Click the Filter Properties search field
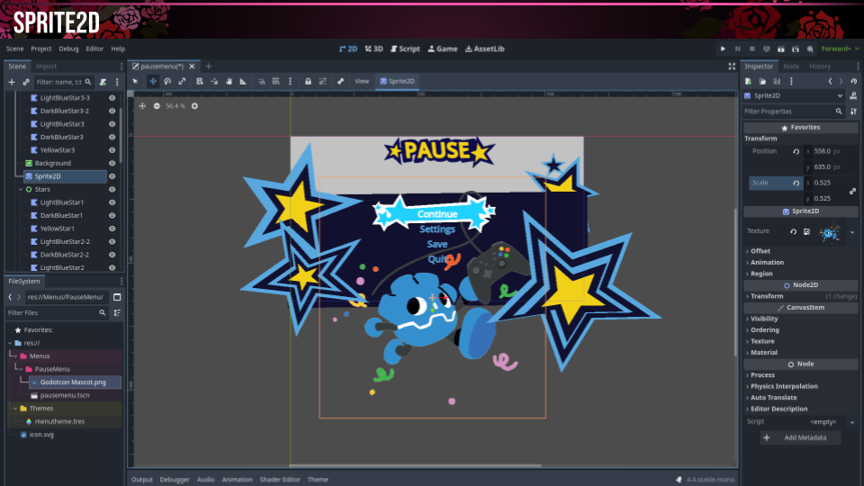 pyautogui.click(x=794, y=112)
